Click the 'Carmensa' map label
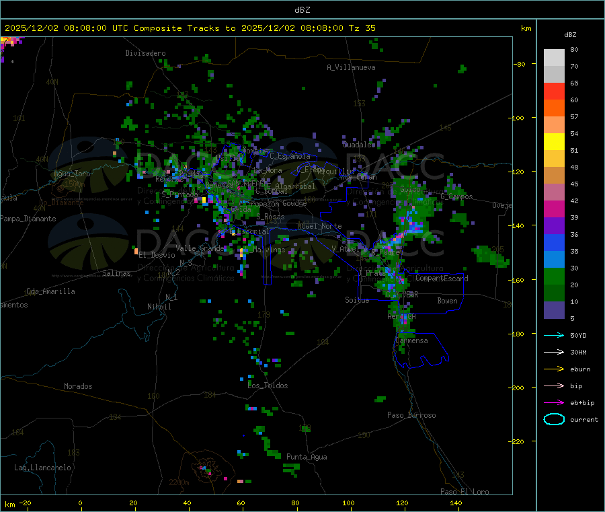This screenshot has height=512, width=605. coord(411,340)
